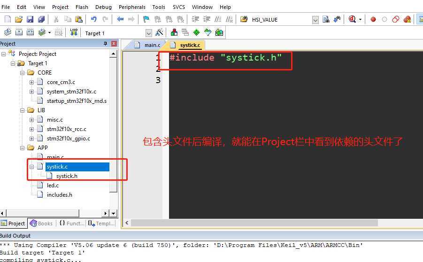Pin the Project panel

coord(105,44)
